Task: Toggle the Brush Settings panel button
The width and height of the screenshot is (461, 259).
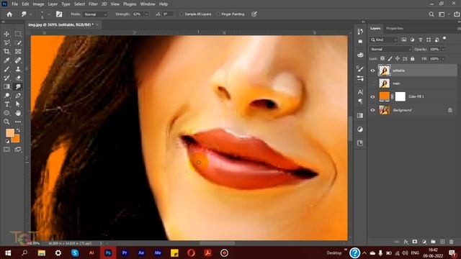Action: tap(59, 14)
